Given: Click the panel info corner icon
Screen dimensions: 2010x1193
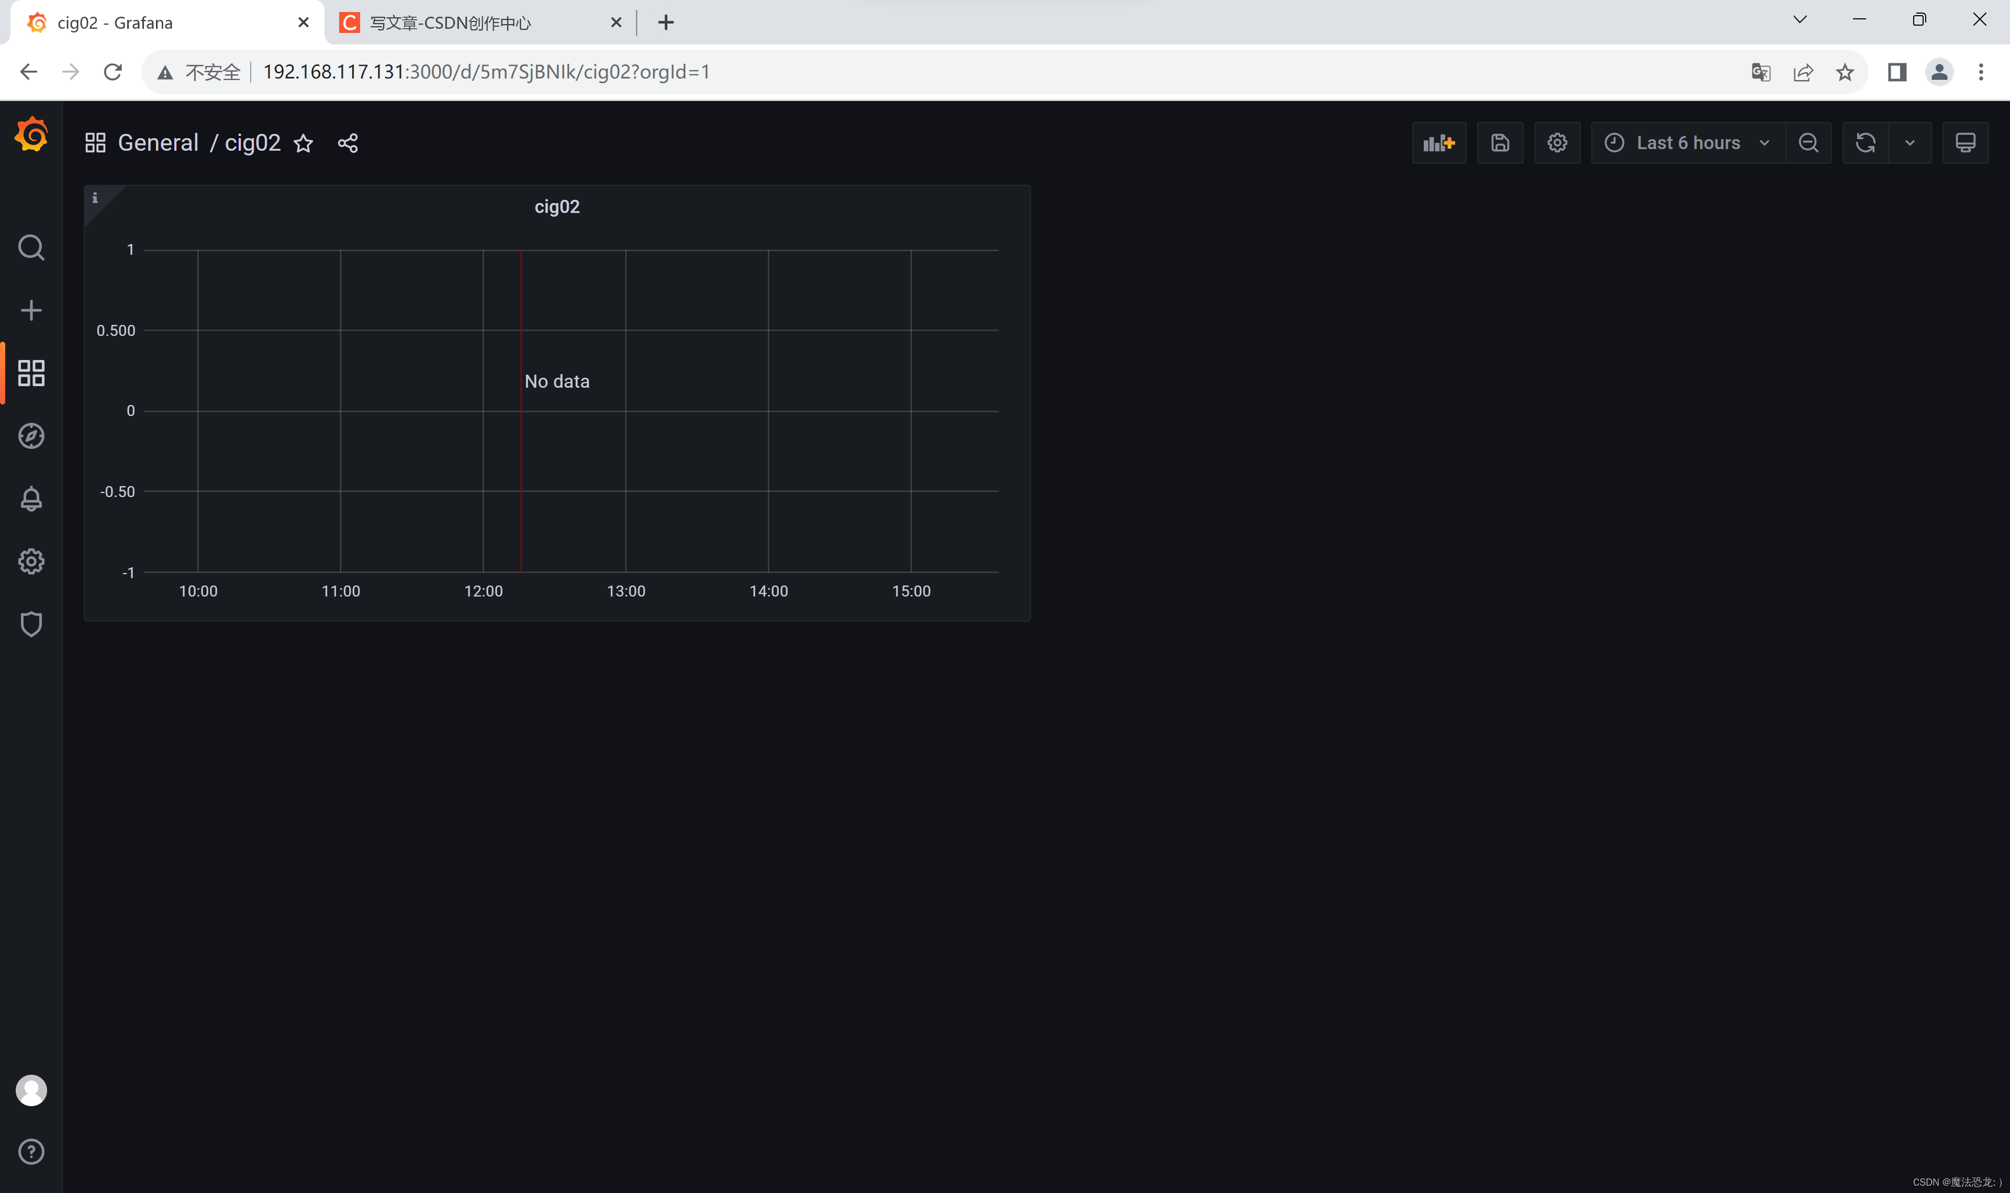Looking at the screenshot, I should (95, 198).
